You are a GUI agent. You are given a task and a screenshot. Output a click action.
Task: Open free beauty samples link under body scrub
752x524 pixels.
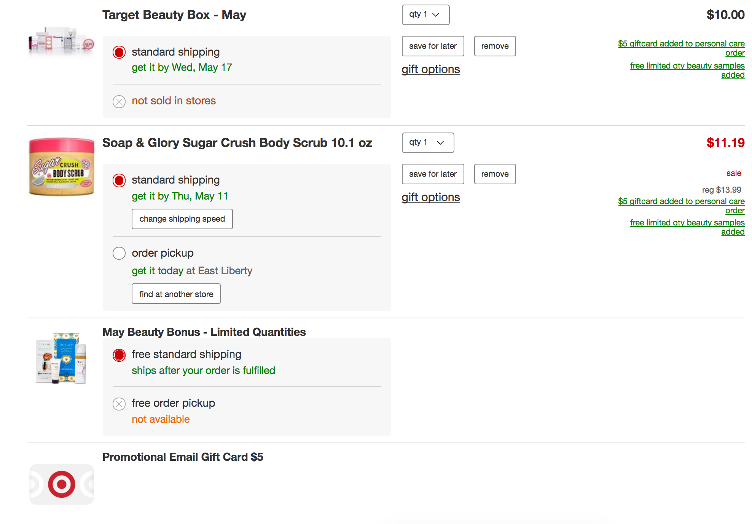687,227
